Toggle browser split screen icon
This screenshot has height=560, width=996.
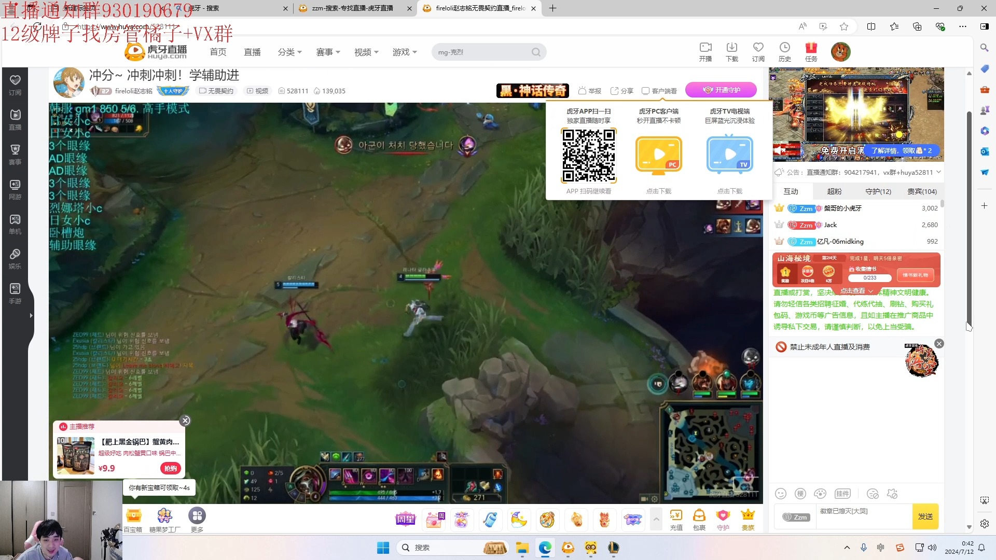871,26
